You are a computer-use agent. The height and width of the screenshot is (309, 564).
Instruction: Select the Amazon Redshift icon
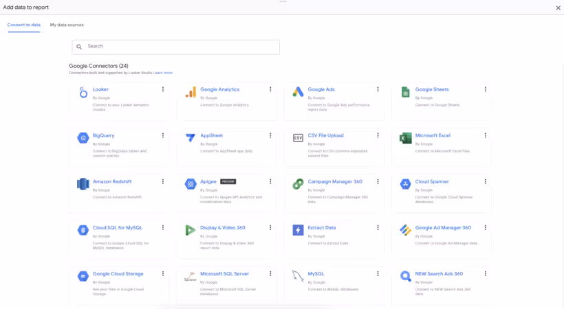(83, 184)
